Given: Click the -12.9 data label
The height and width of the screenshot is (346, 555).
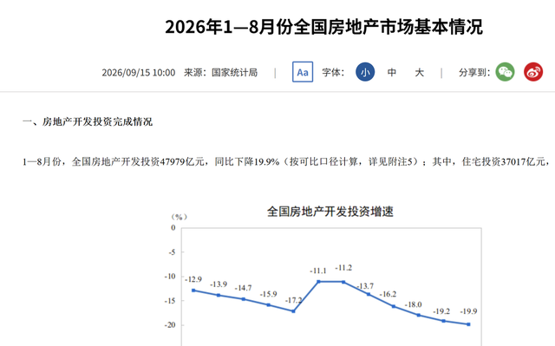Looking at the screenshot, I should point(193,279).
